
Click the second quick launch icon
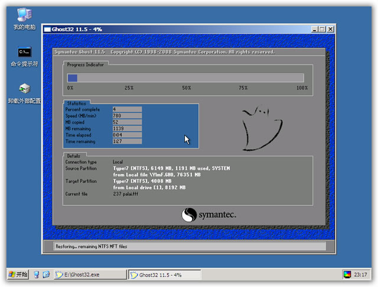(46, 275)
